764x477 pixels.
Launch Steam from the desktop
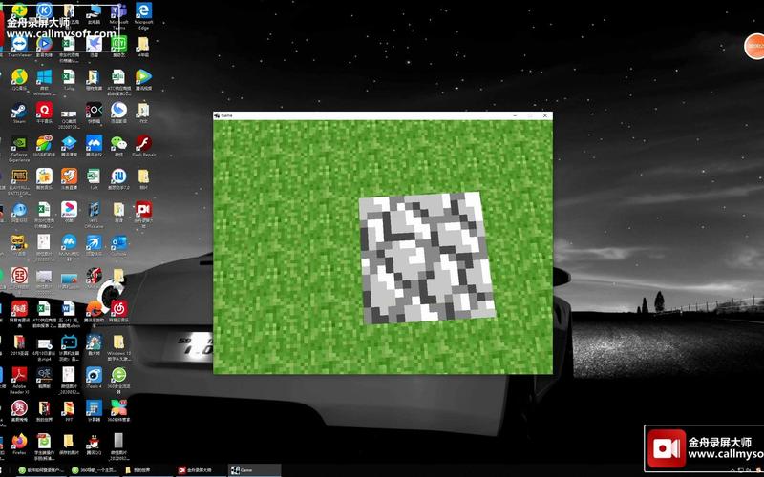[19, 110]
